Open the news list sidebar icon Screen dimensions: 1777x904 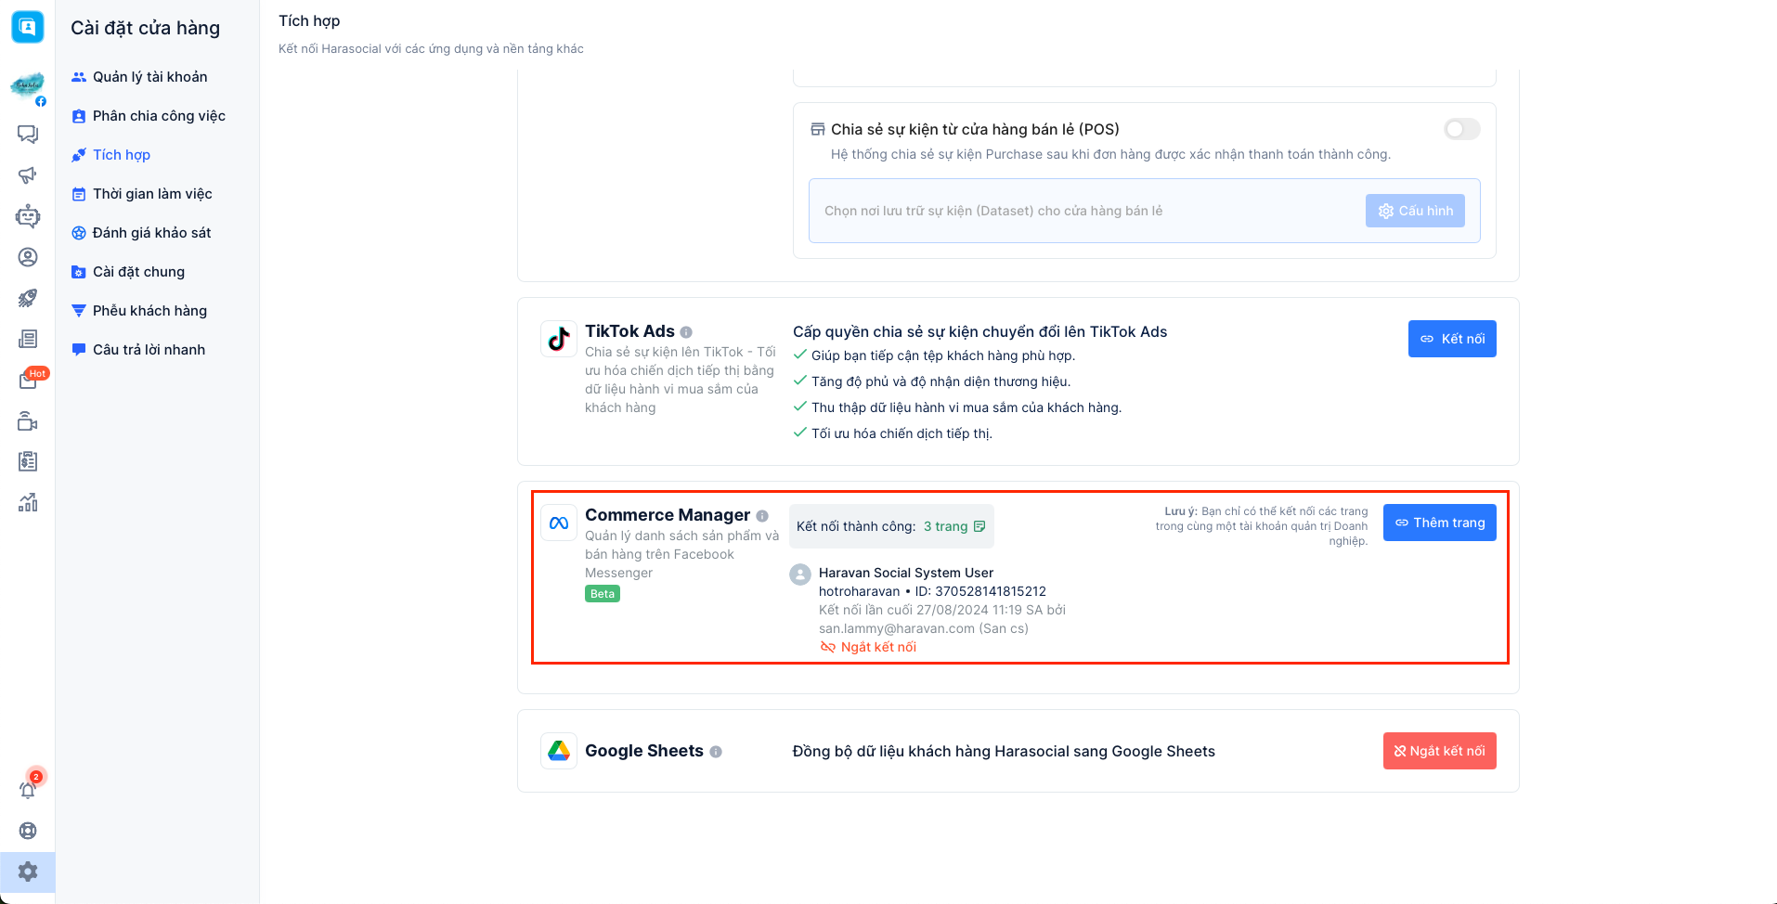click(x=28, y=339)
